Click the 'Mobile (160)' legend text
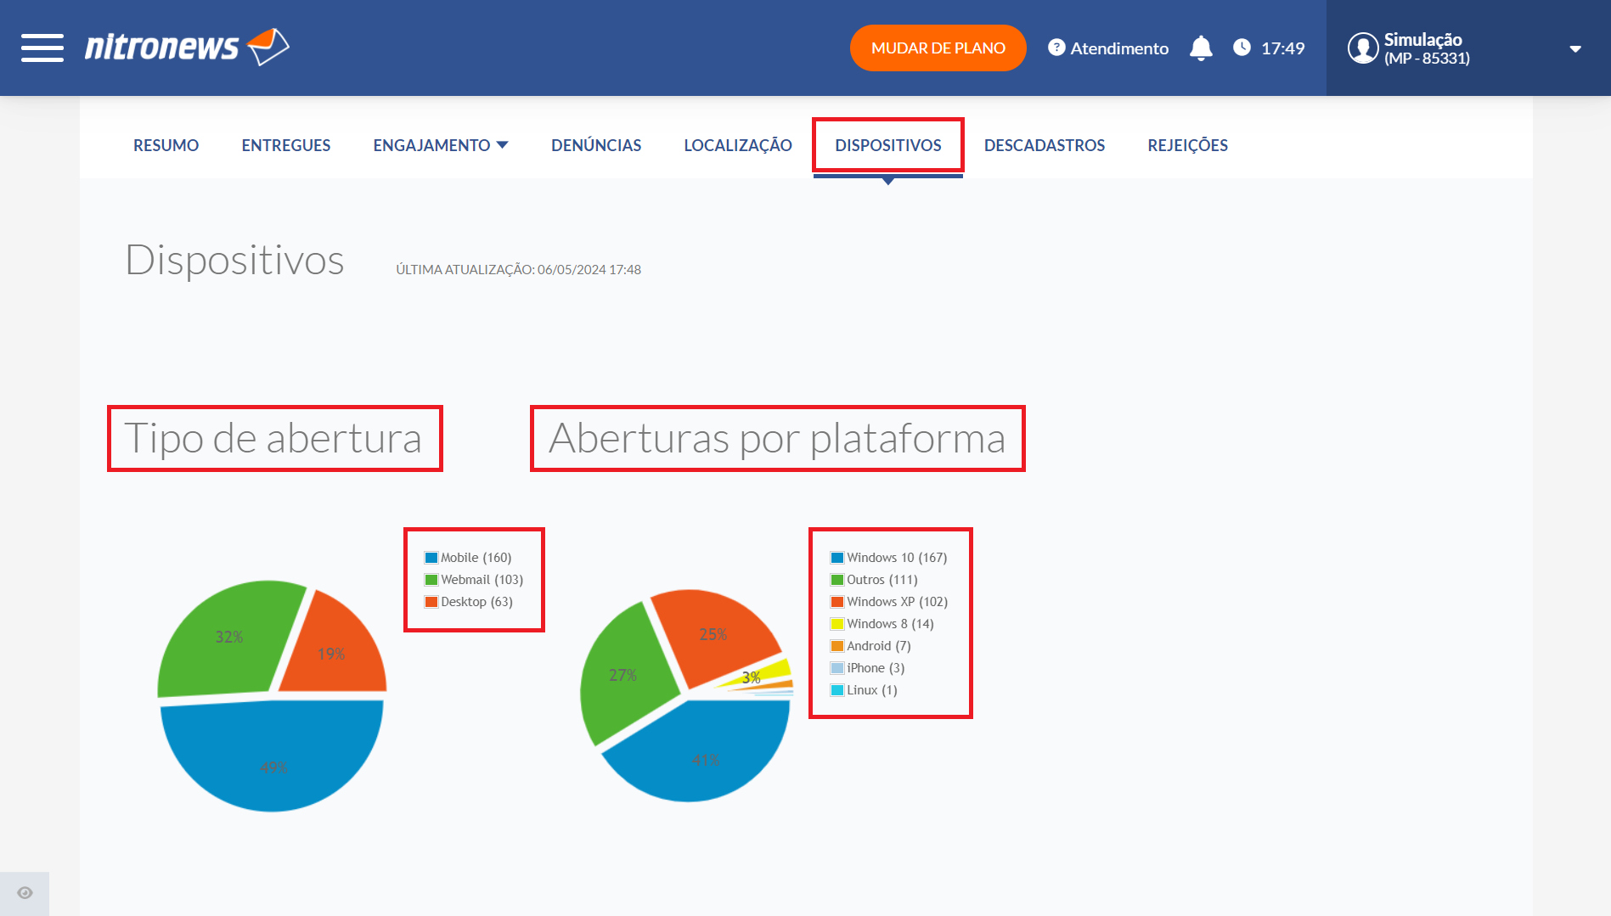Image resolution: width=1611 pixels, height=916 pixels. tap(476, 558)
